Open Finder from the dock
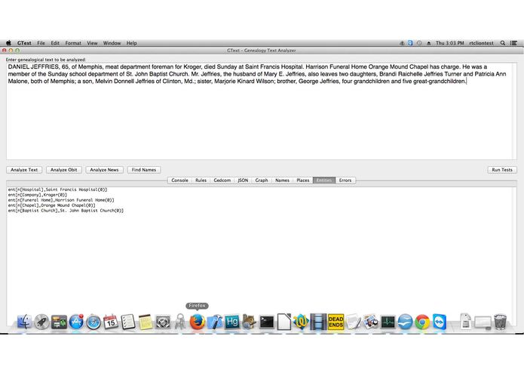524x373 pixels. 24,322
